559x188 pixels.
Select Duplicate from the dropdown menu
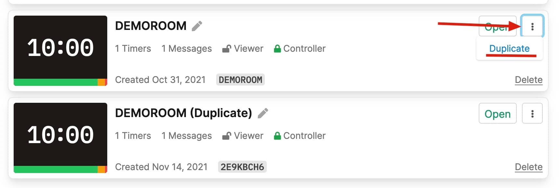click(509, 48)
